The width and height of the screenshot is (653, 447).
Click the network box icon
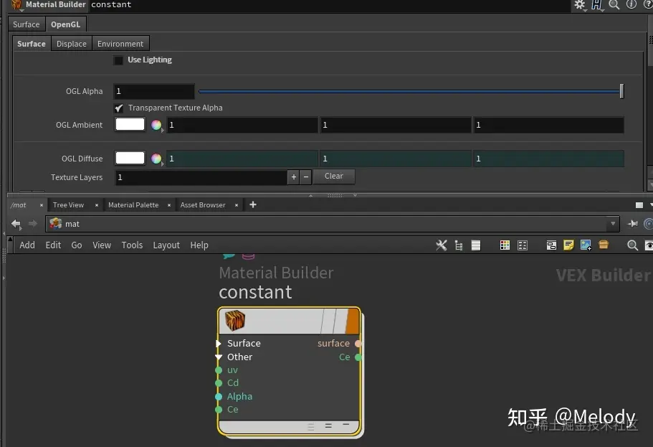pyautogui.click(x=551, y=245)
